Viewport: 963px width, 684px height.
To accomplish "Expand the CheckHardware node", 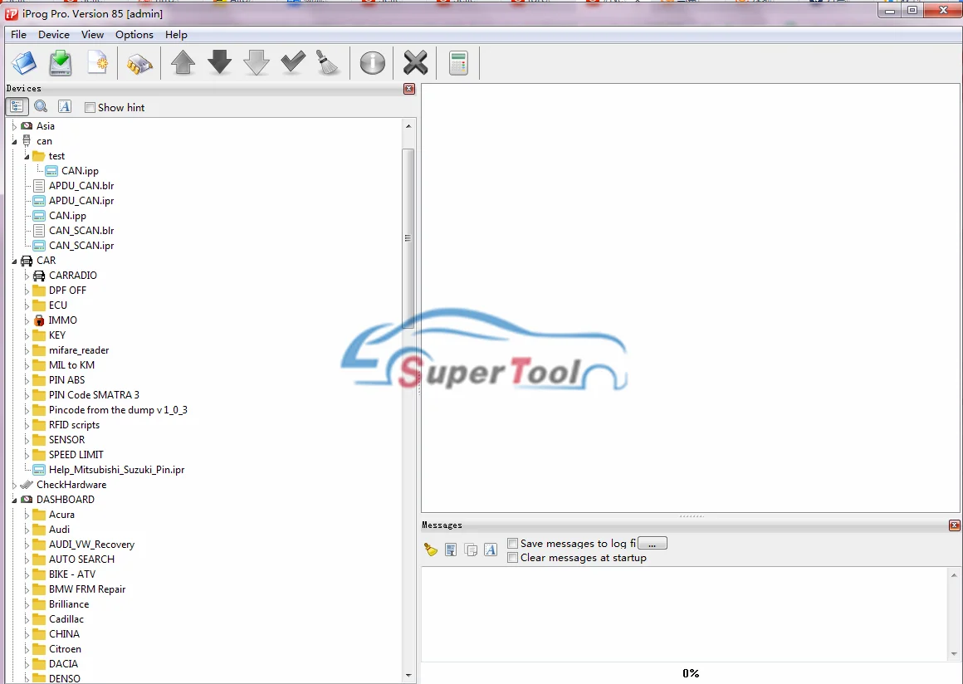I will point(14,485).
